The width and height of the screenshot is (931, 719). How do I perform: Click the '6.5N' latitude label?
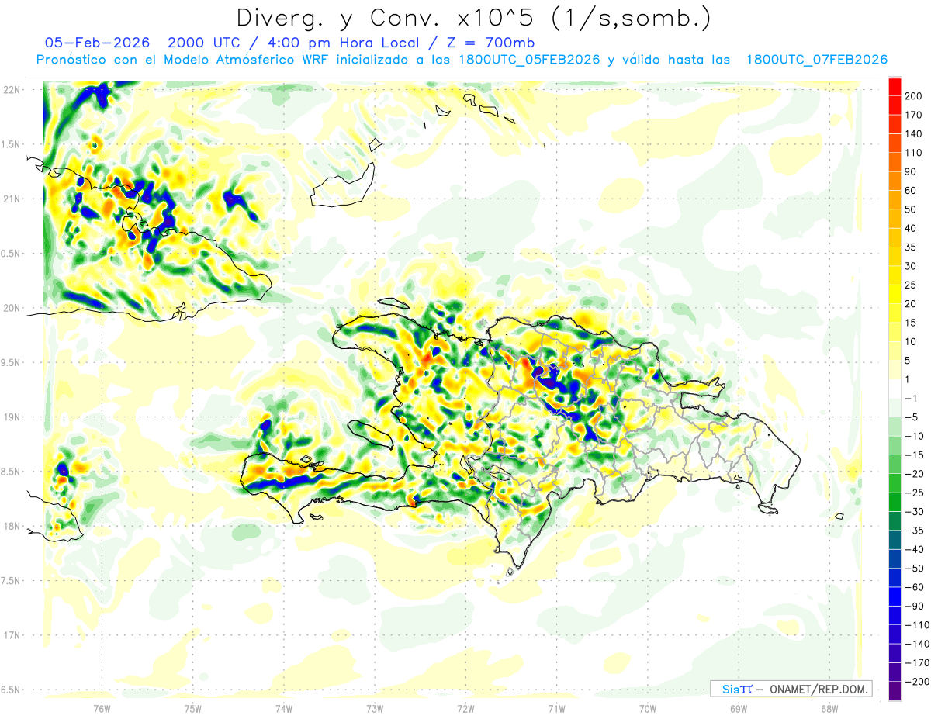(11, 690)
